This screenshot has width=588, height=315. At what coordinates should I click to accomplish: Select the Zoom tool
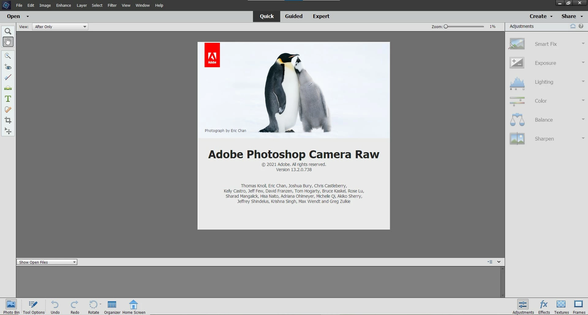click(8, 31)
